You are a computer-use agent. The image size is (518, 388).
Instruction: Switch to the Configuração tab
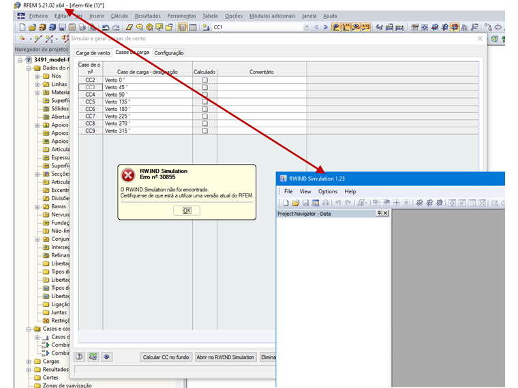click(x=169, y=53)
